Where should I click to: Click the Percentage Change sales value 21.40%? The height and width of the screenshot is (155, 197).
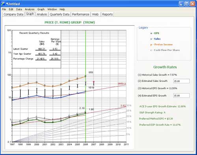click(x=41, y=59)
